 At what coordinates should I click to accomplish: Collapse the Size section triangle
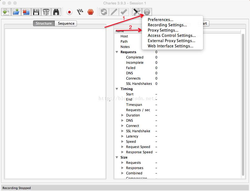pyautogui.click(x=117, y=157)
